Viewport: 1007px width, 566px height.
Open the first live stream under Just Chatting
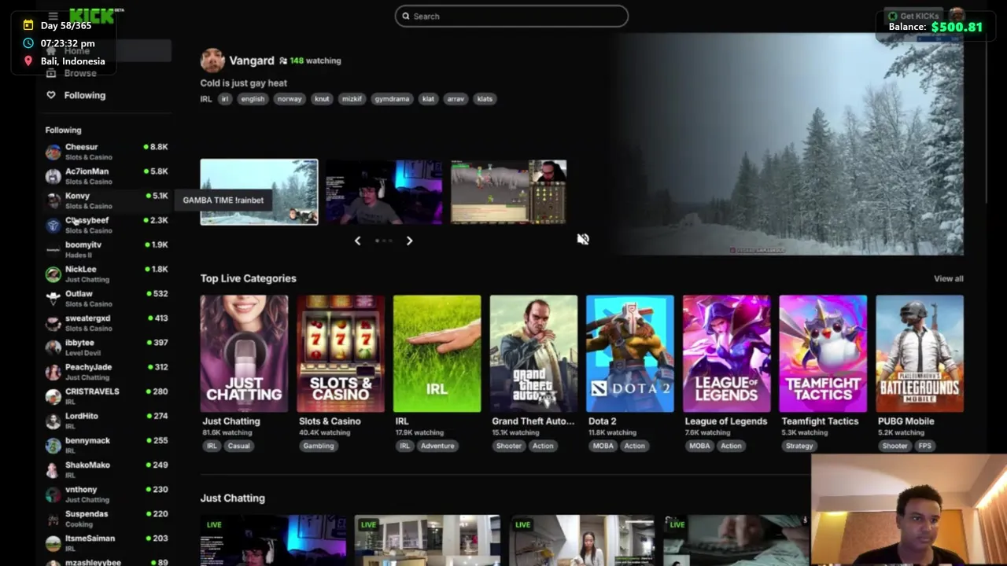point(273,541)
